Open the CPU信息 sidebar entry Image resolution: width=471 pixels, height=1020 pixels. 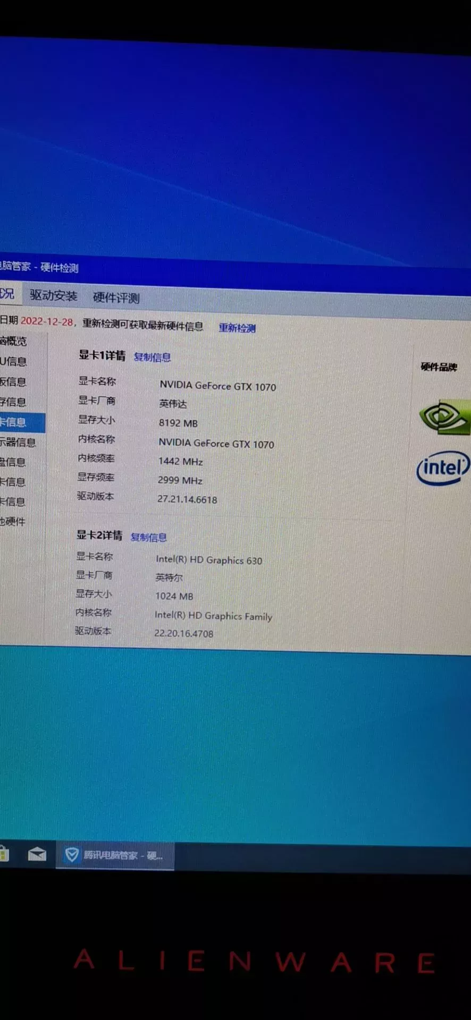13,361
